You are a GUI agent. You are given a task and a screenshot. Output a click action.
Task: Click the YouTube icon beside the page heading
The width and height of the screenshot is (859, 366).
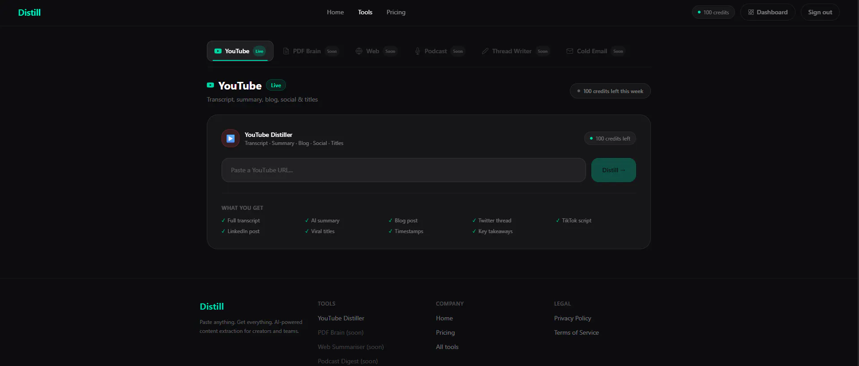210,85
